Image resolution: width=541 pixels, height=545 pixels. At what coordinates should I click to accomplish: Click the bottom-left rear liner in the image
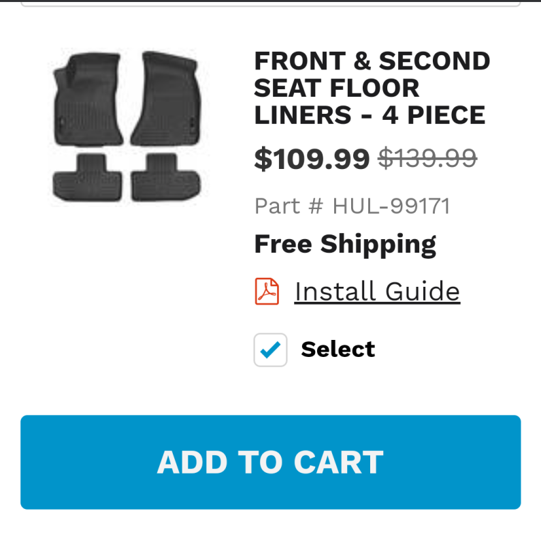pyautogui.click(x=88, y=177)
